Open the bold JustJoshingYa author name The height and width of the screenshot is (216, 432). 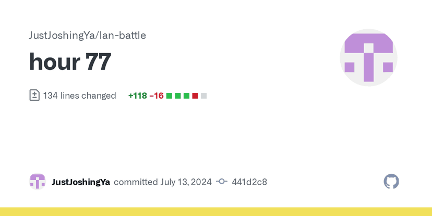pyautogui.click(x=81, y=182)
